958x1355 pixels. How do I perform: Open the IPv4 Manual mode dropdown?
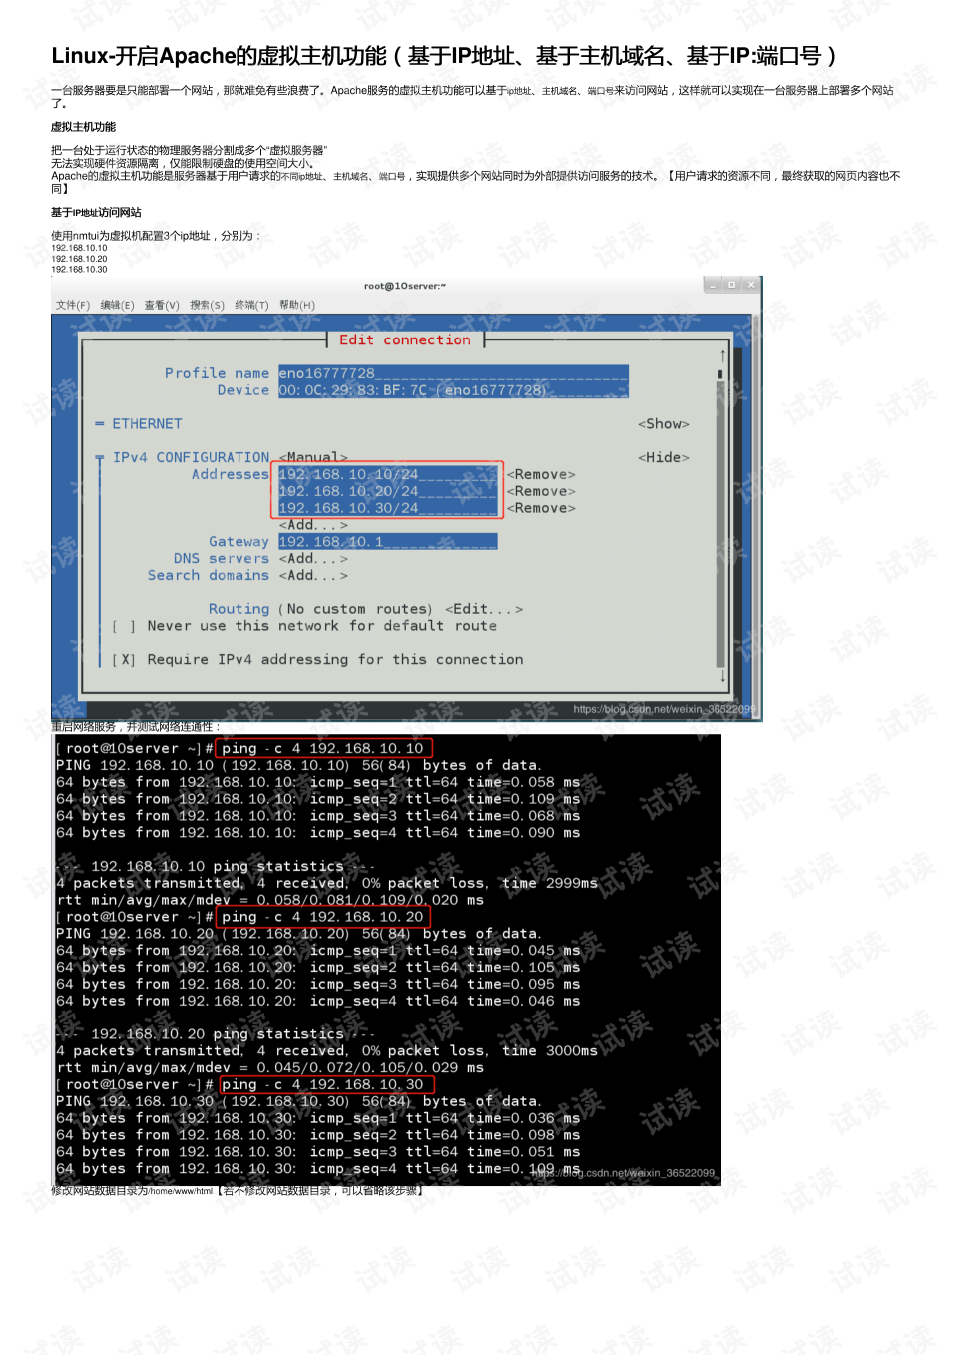(313, 457)
